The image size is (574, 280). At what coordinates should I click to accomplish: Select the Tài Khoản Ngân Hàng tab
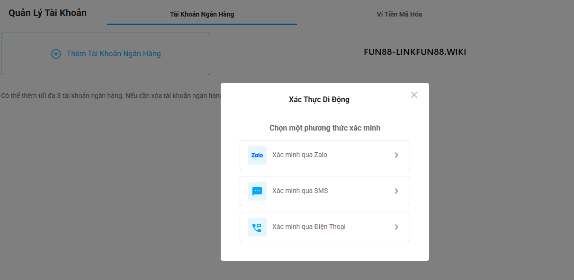(202, 14)
